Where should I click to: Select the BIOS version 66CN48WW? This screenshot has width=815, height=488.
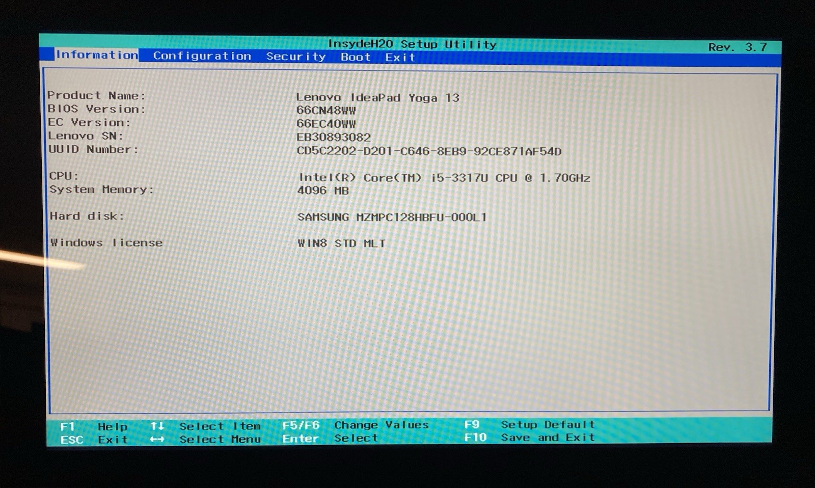point(326,111)
